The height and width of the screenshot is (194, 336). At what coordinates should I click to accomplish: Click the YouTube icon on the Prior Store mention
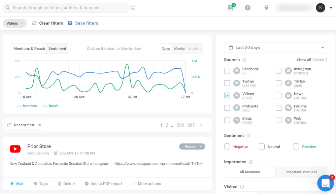15,149
